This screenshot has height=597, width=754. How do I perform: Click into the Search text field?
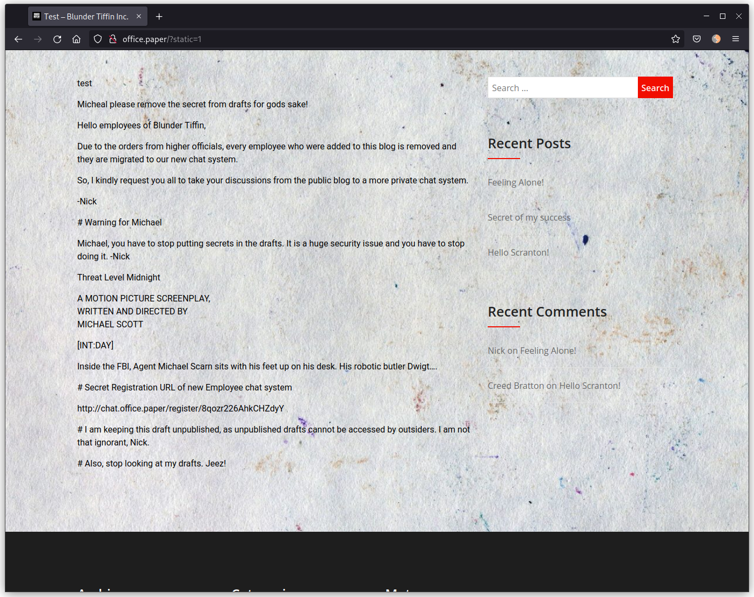(562, 88)
